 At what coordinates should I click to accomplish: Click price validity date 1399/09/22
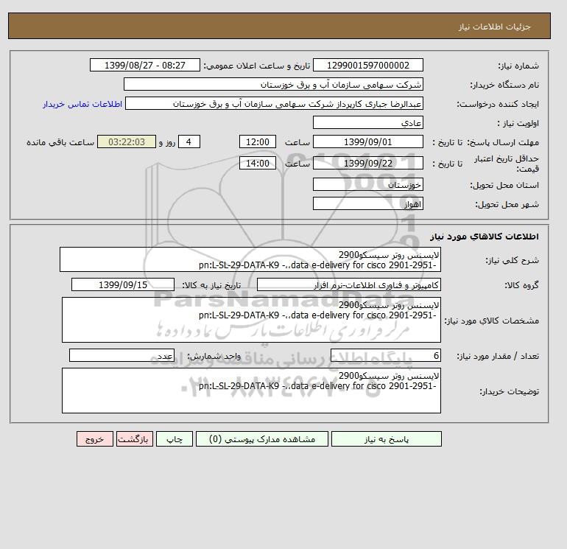[x=367, y=163]
